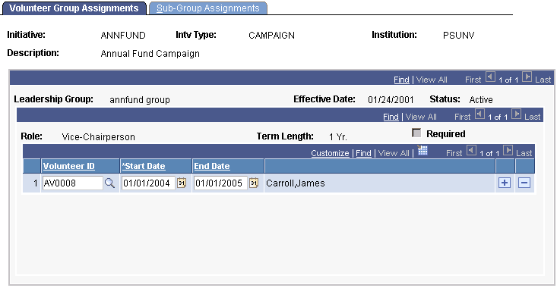Switch to Volunteer Group Assignments tab
This screenshot has height=288, width=557.
tap(74, 8)
